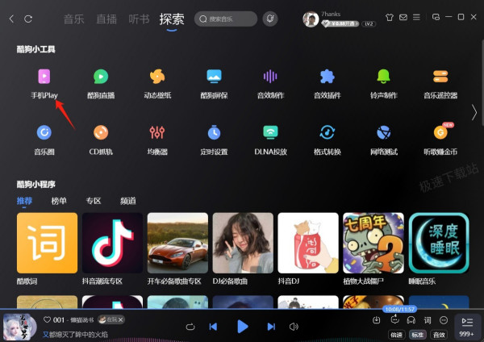Image resolution: width=484 pixels, height=342 pixels.
Task: Show lyrics with the 词 button
Action: pos(428,320)
